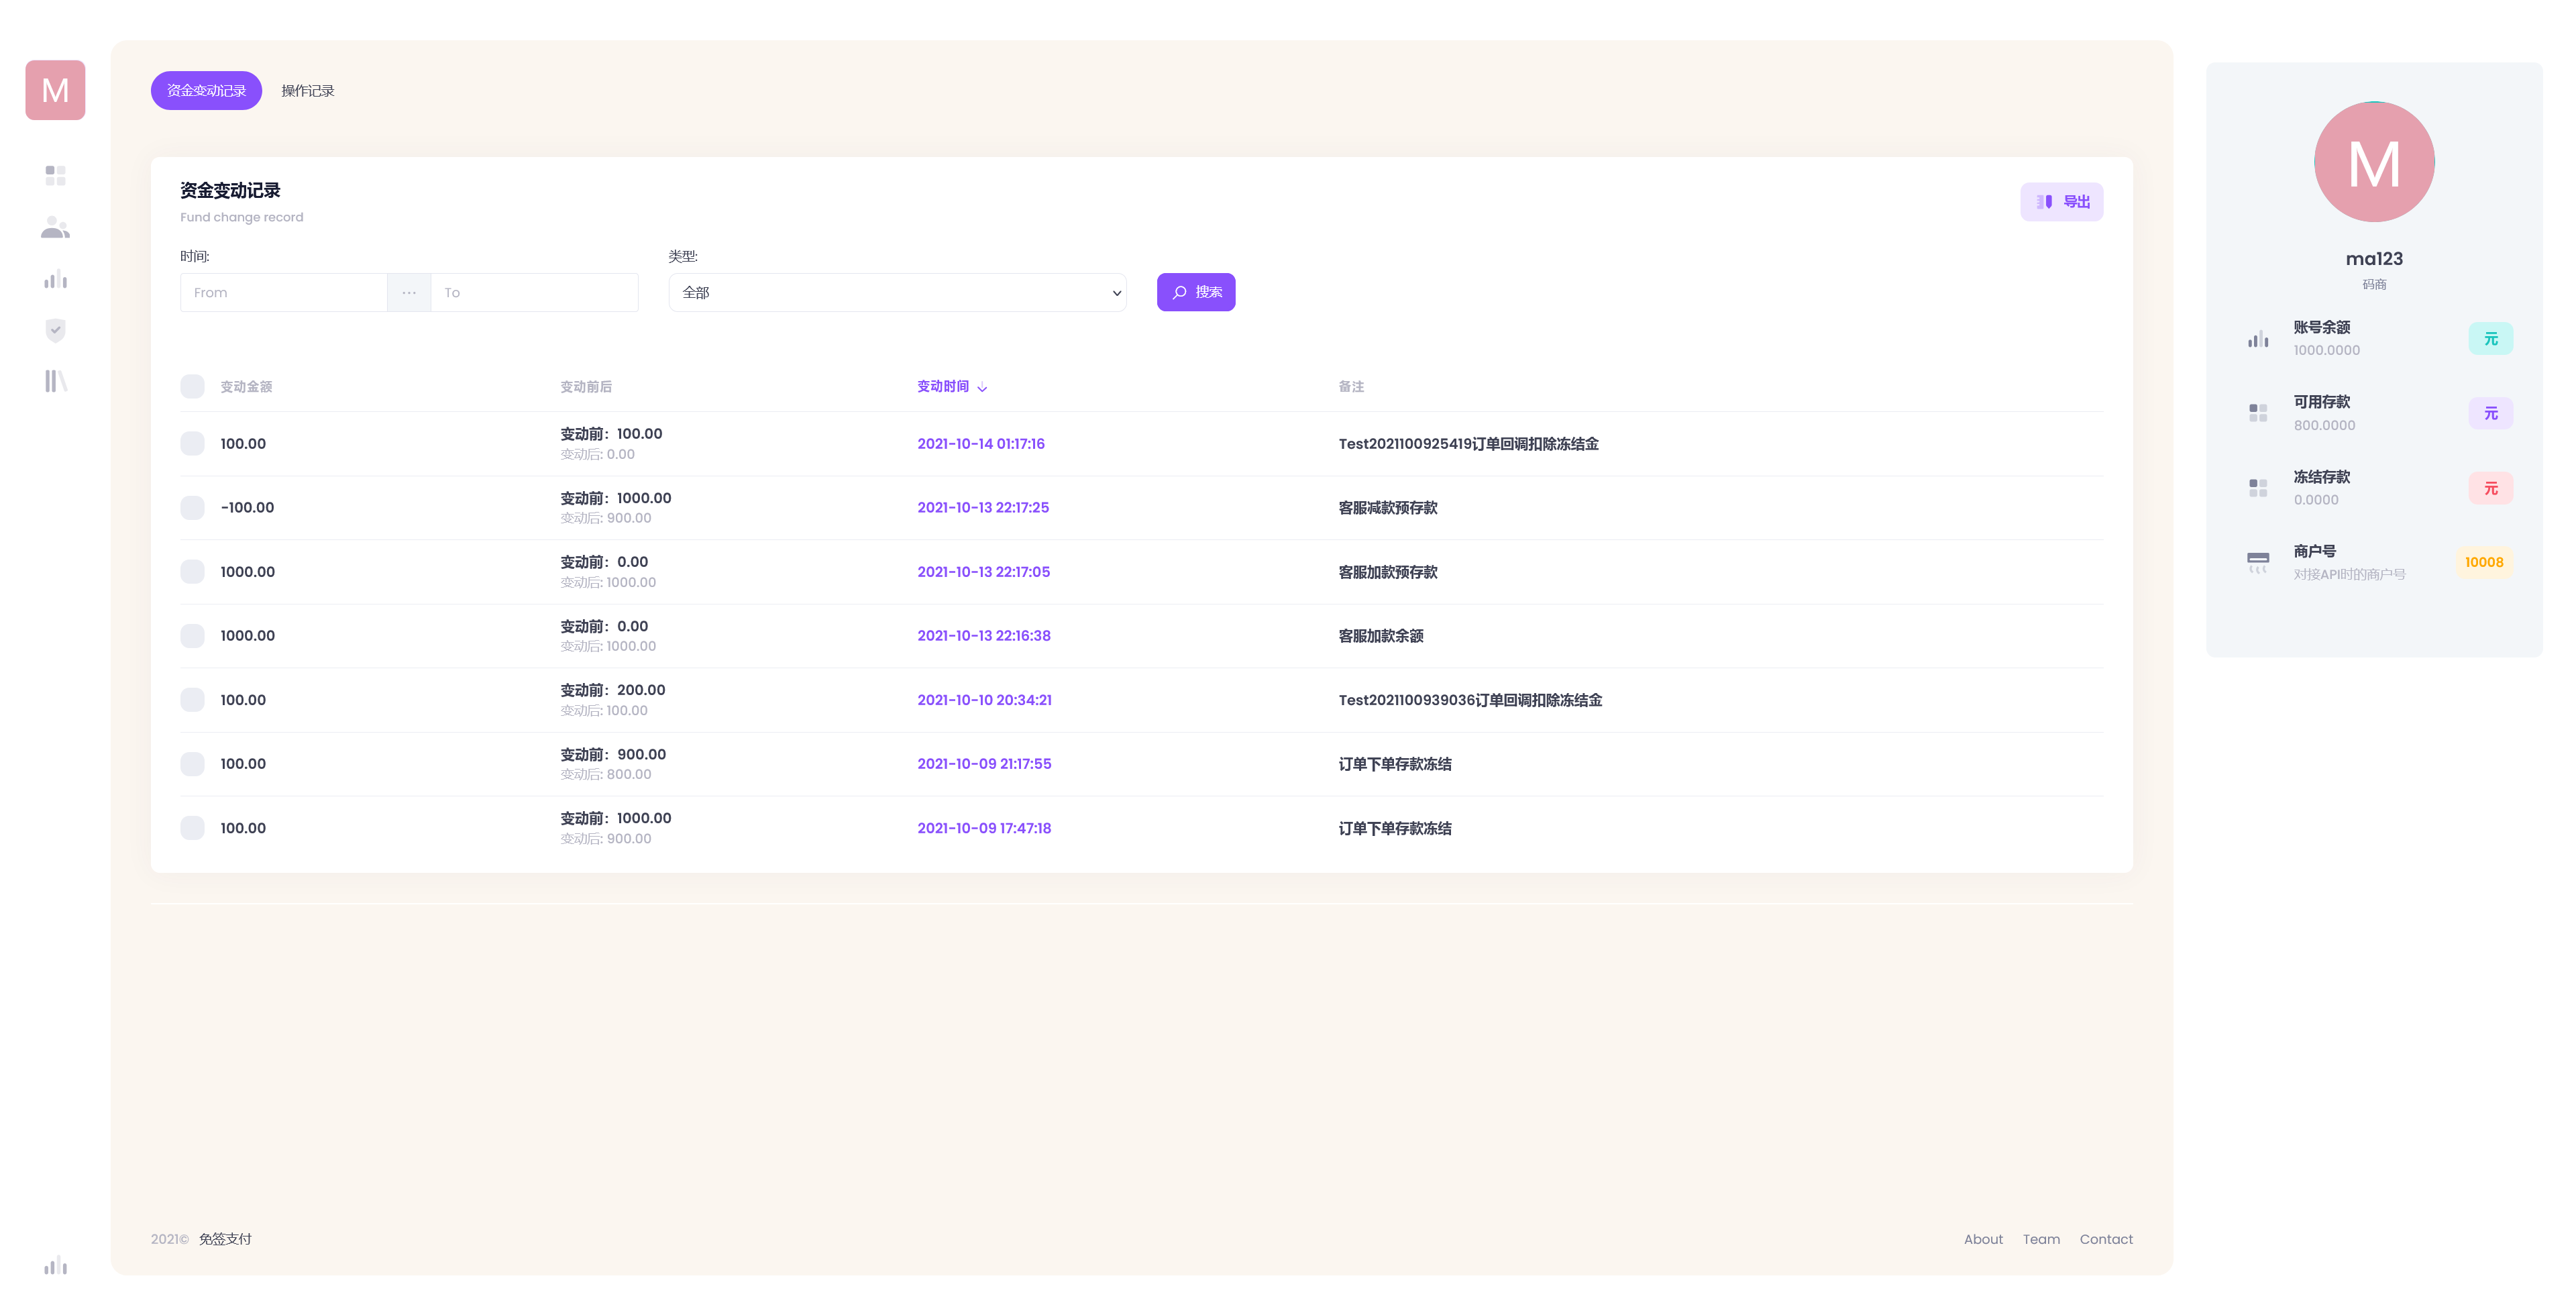Click the timestamp 2021-10-14 01:17:16

[x=981, y=444]
